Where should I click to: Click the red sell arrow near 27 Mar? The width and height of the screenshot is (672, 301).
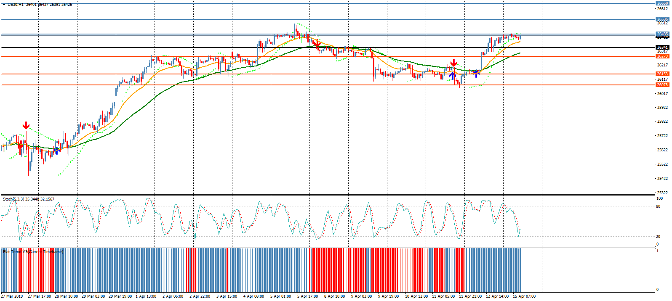tap(26, 125)
